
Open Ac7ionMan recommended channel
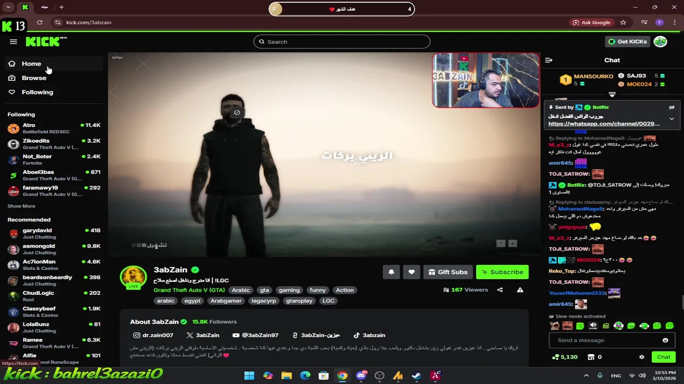[53, 265]
